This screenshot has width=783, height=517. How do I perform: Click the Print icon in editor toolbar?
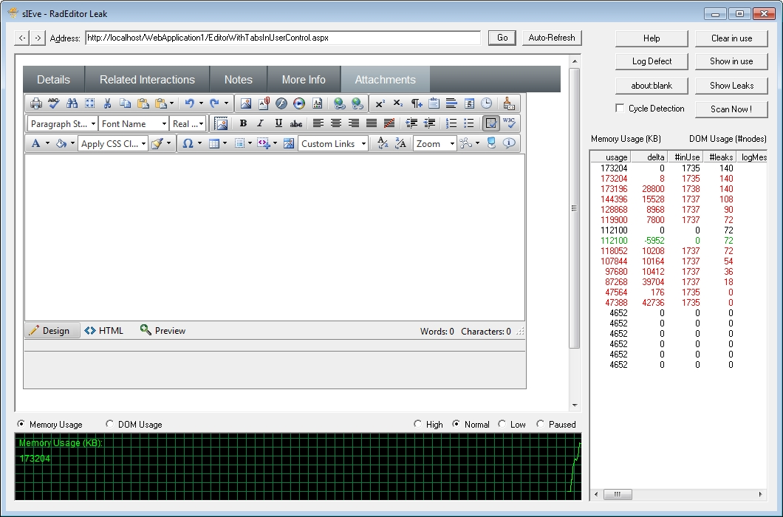click(x=35, y=104)
